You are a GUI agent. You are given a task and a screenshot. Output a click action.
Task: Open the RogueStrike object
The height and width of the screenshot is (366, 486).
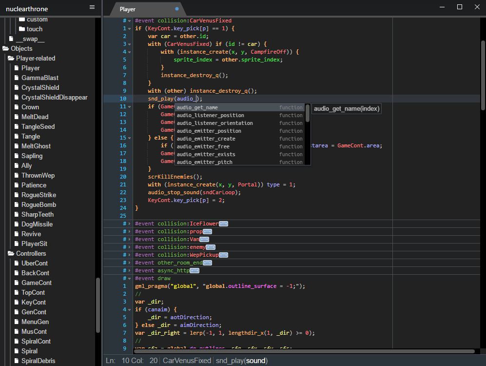point(39,195)
